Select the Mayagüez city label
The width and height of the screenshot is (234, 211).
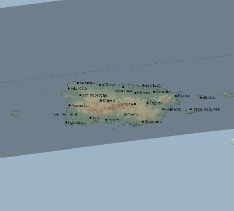pos(80,105)
